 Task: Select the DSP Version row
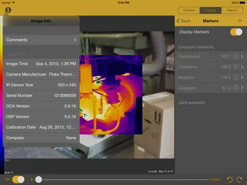(x=41, y=117)
